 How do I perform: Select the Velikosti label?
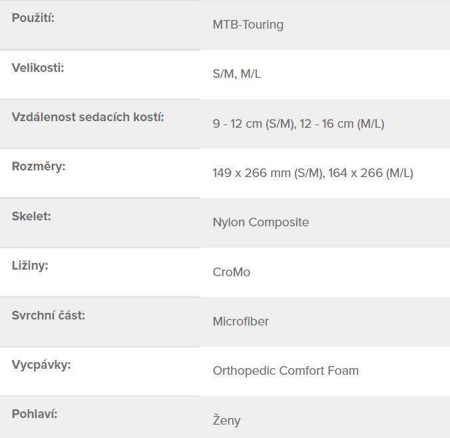38,68
